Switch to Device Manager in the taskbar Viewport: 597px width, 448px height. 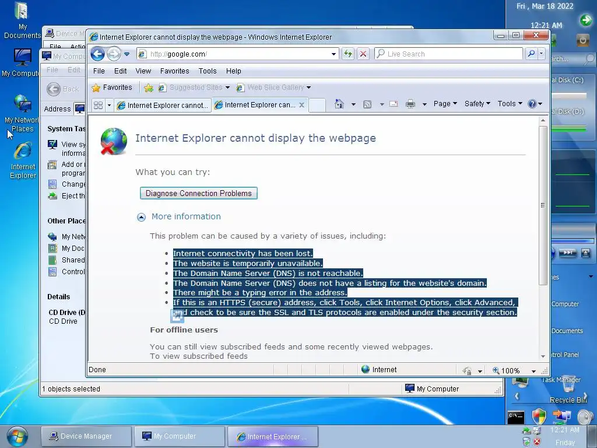[x=86, y=436]
